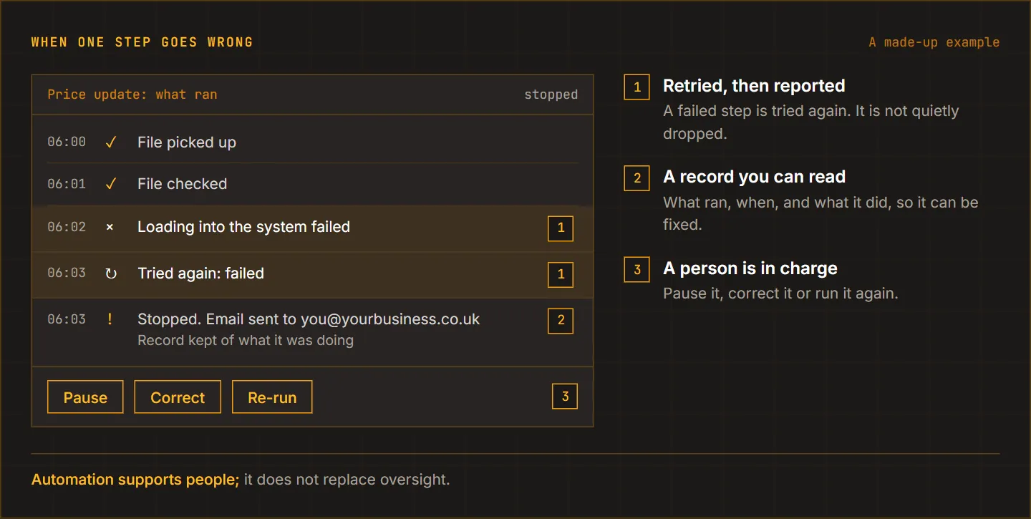Viewport: 1031px width, 519px height.
Task: Click the check mark beside File picked up
Action: coord(110,142)
